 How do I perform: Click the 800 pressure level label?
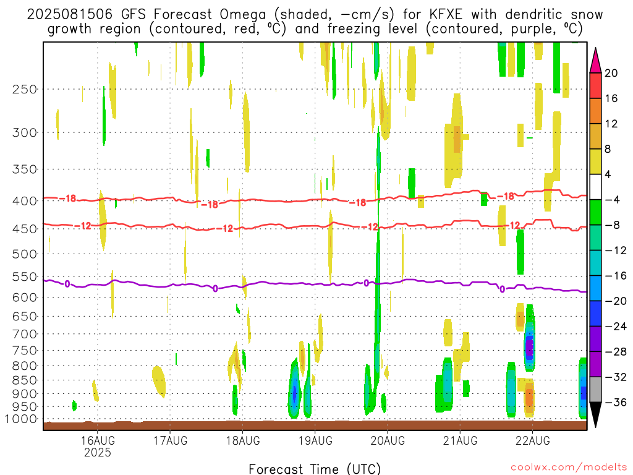click(x=25, y=366)
